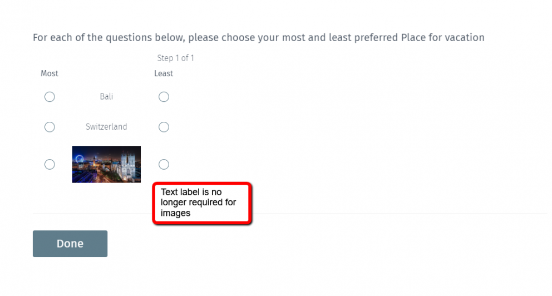Image resolution: width=552 pixels, height=296 pixels.
Task: Click the Least column header
Action: (x=164, y=73)
